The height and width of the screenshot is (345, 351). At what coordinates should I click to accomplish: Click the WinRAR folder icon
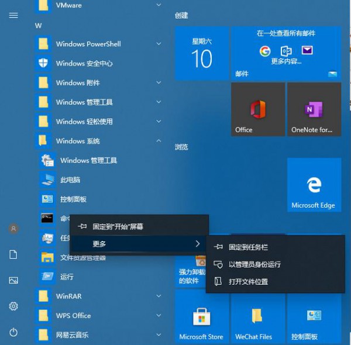(x=43, y=296)
